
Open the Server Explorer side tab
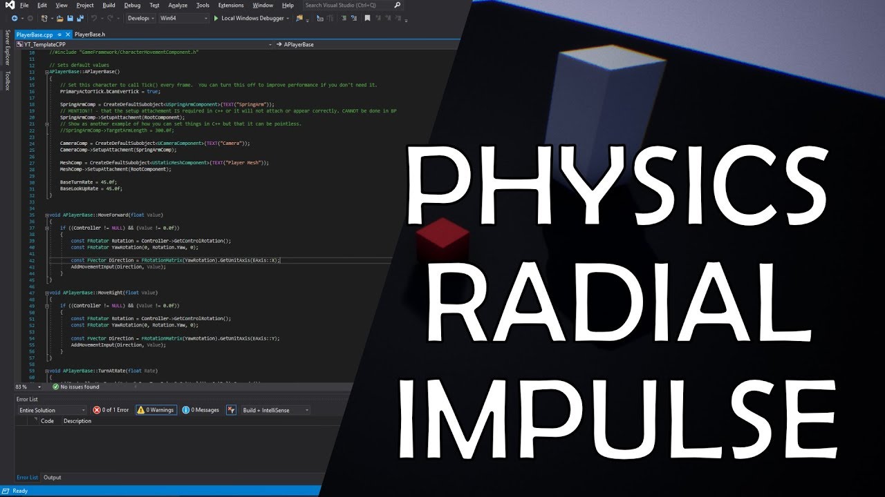(8, 48)
